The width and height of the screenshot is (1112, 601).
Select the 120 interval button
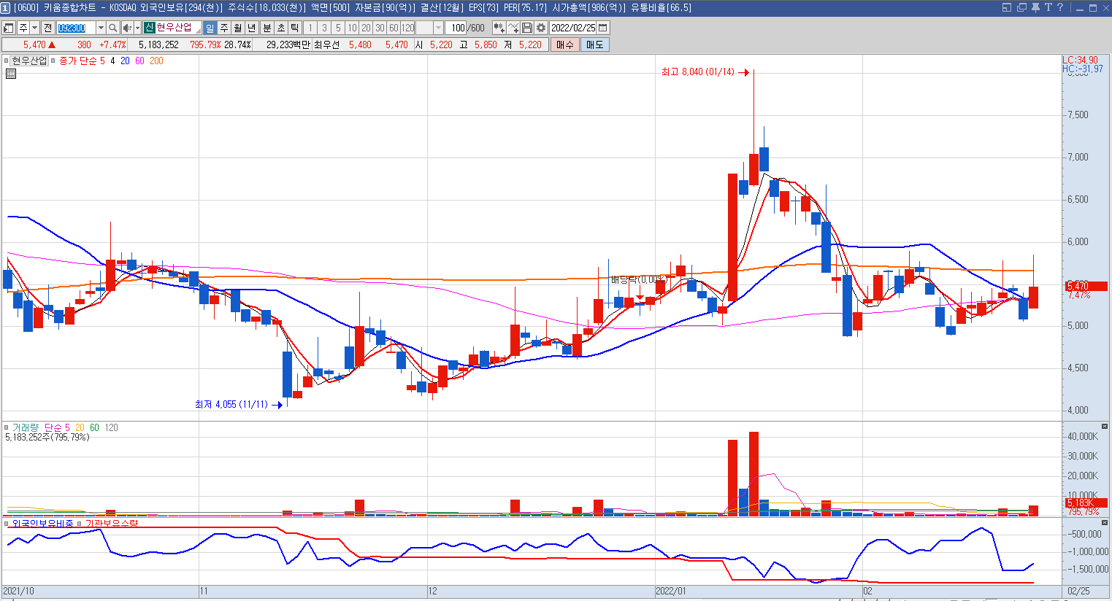point(408,28)
